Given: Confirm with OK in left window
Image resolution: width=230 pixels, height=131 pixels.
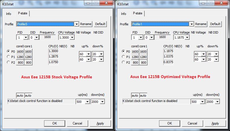Looking at the screenshot, I should click(x=55, y=123).
